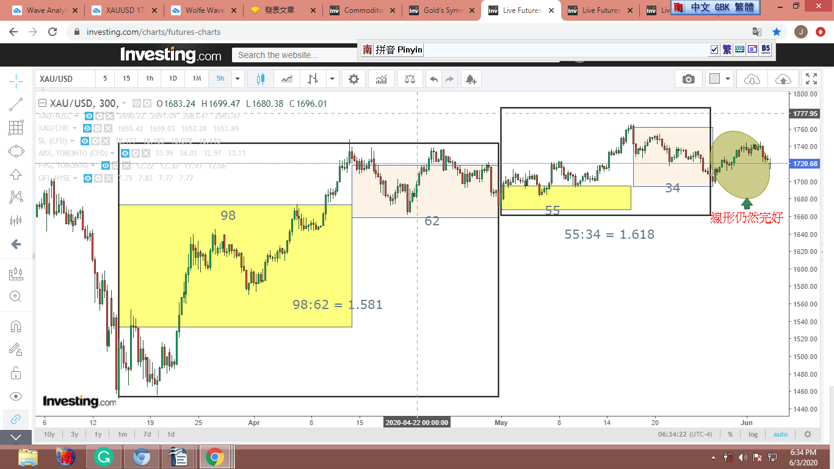This screenshot has height=469, width=834.
Task: Select the candlestick chart style icon
Action: [261, 79]
